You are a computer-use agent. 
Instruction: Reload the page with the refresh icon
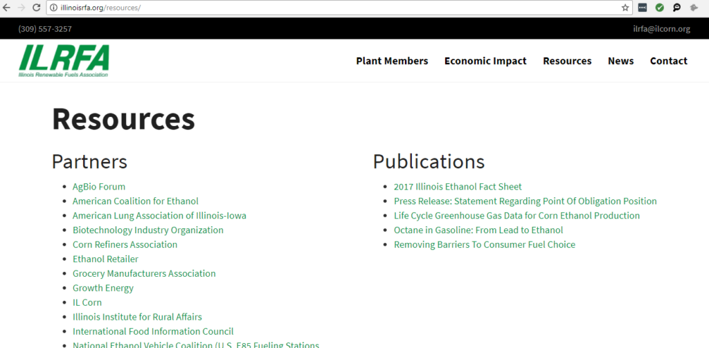pyautogui.click(x=37, y=8)
